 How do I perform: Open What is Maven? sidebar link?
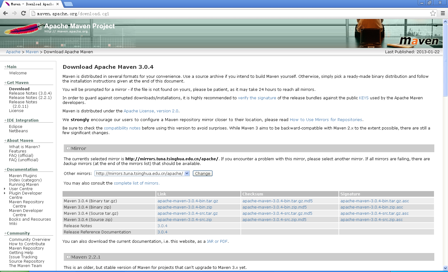click(x=24, y=147)
